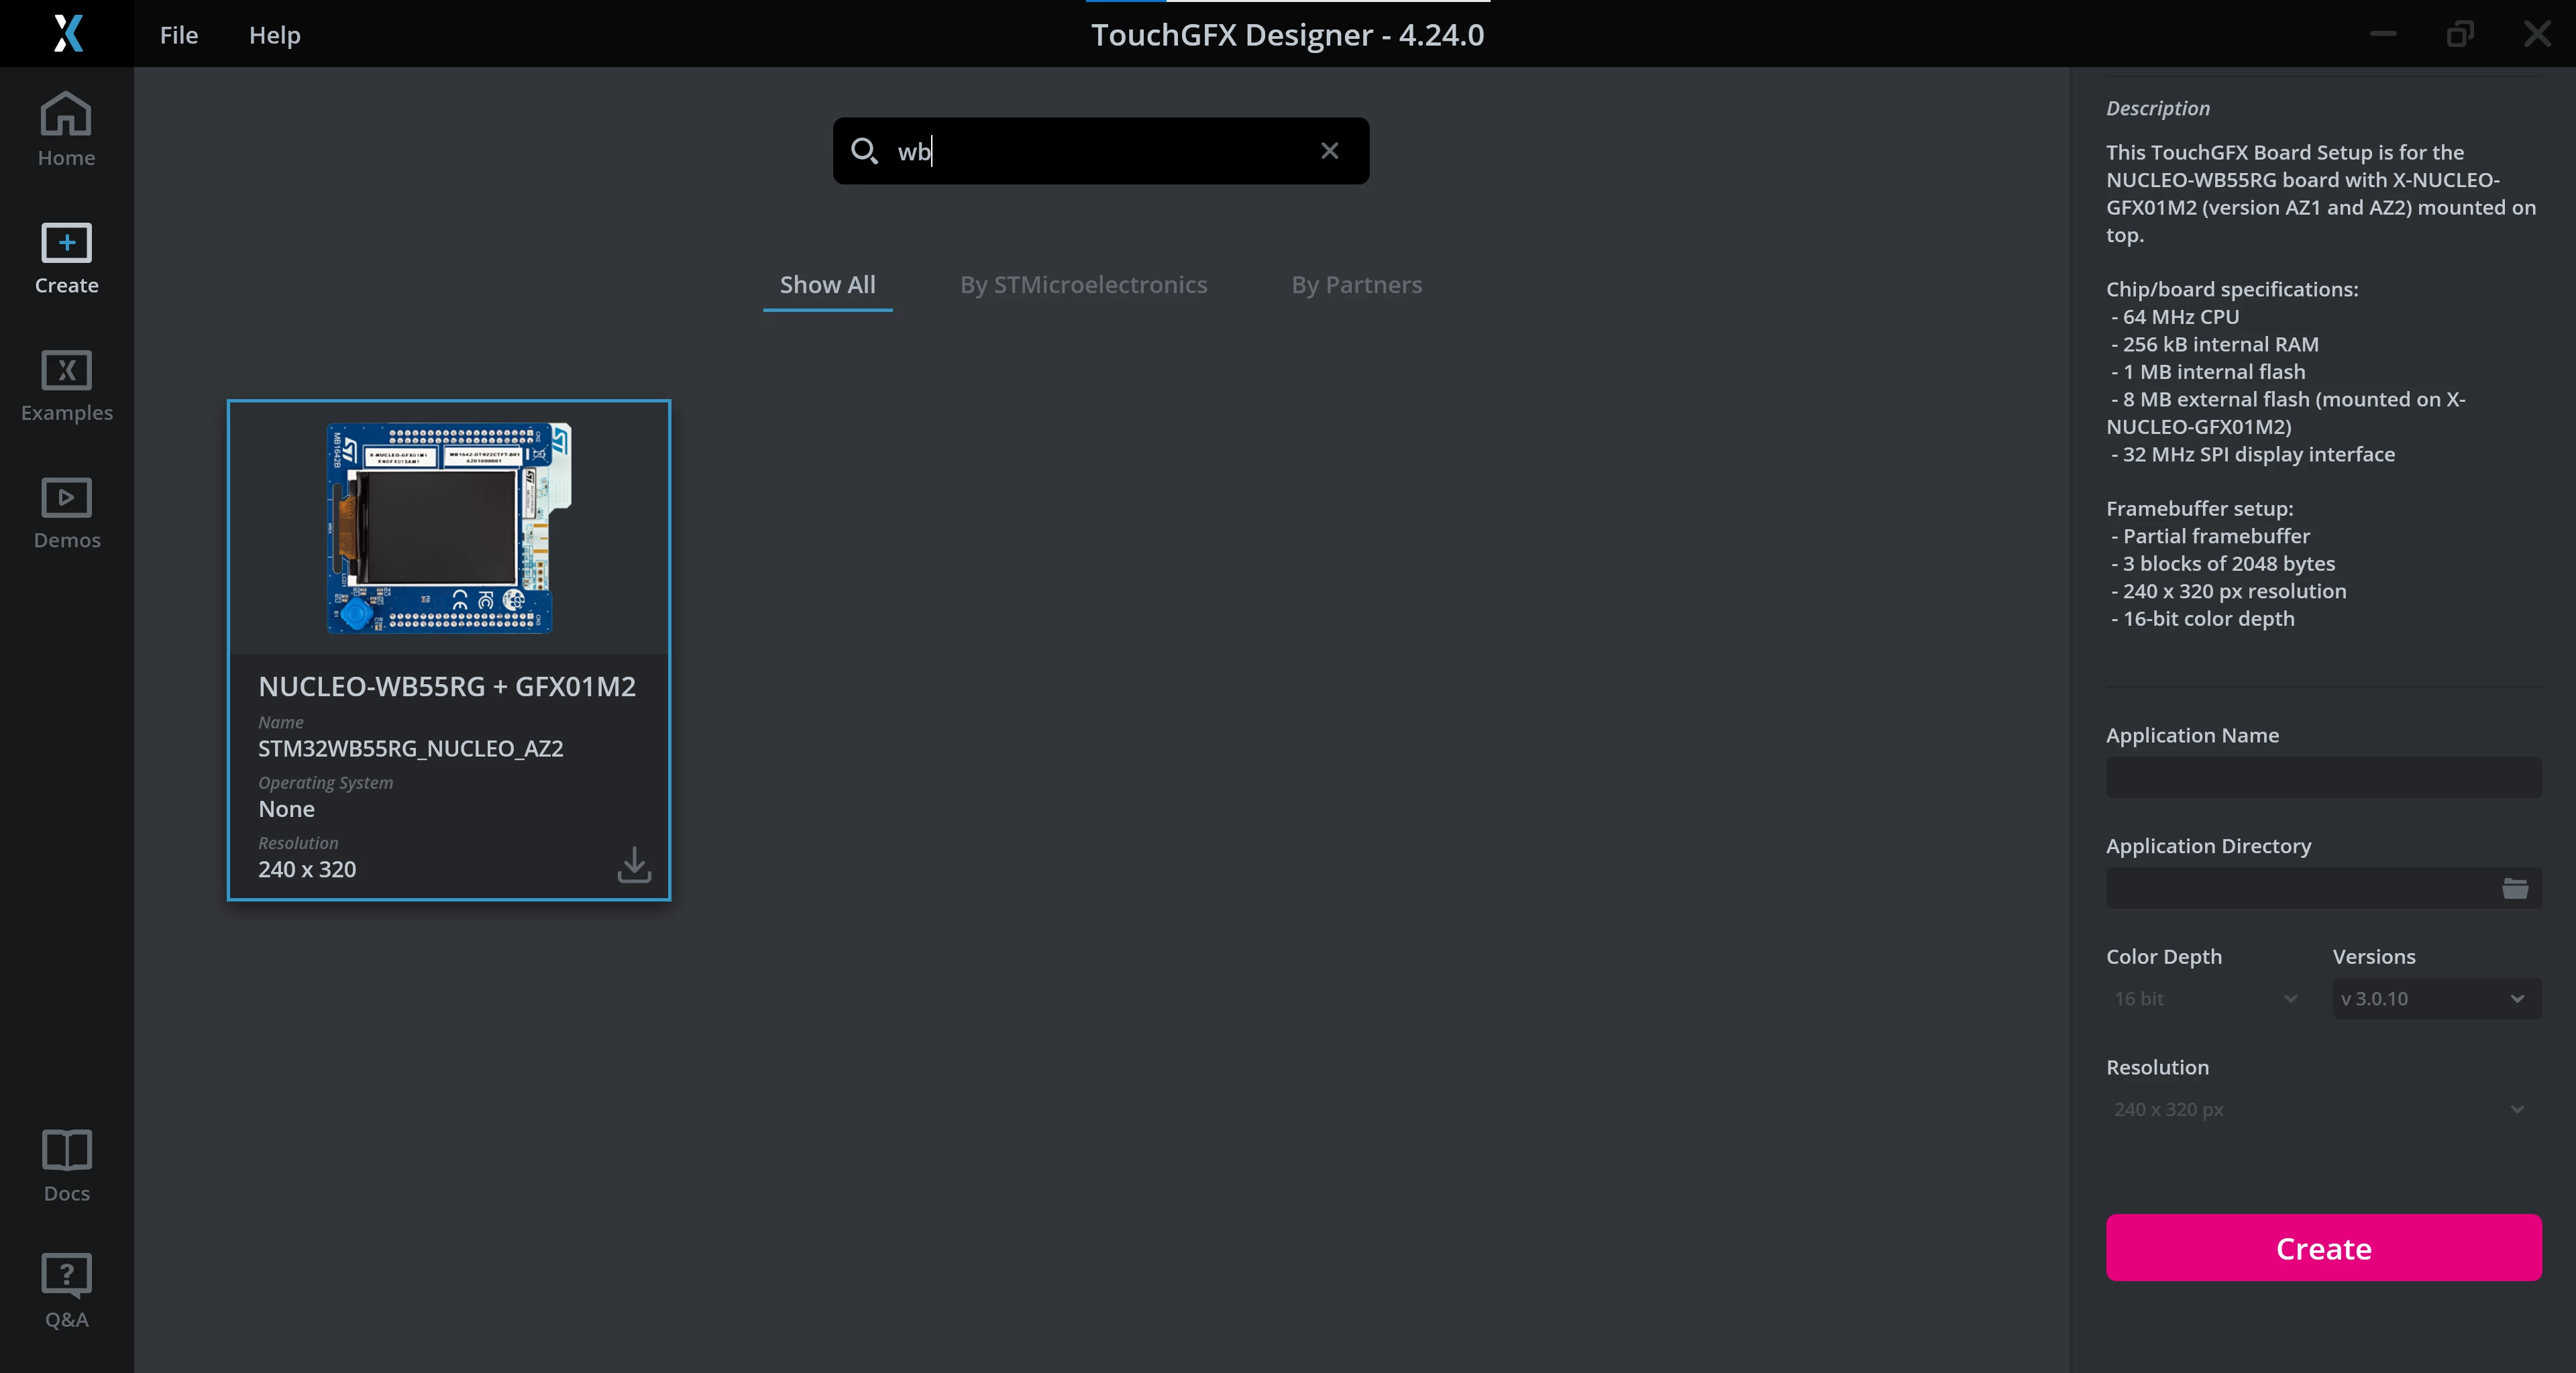Click '- 64 MHz CPU' specification line
The image size is (2576, 1373).
[x=2175, y=317]
